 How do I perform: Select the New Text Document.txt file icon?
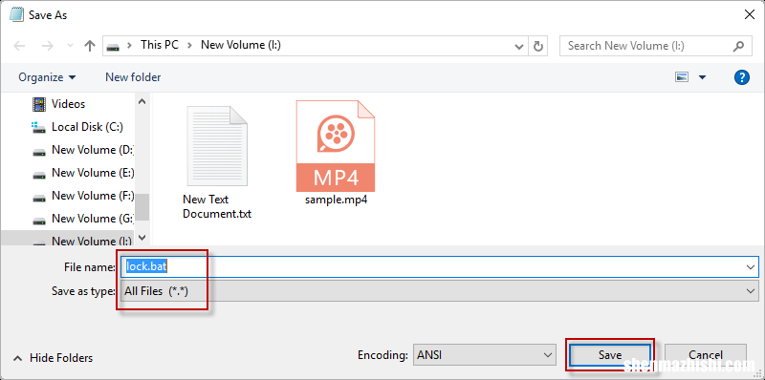[x=217, y=146]
